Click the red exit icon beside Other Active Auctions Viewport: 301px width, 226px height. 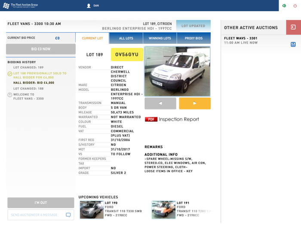[x=293, y=27]
